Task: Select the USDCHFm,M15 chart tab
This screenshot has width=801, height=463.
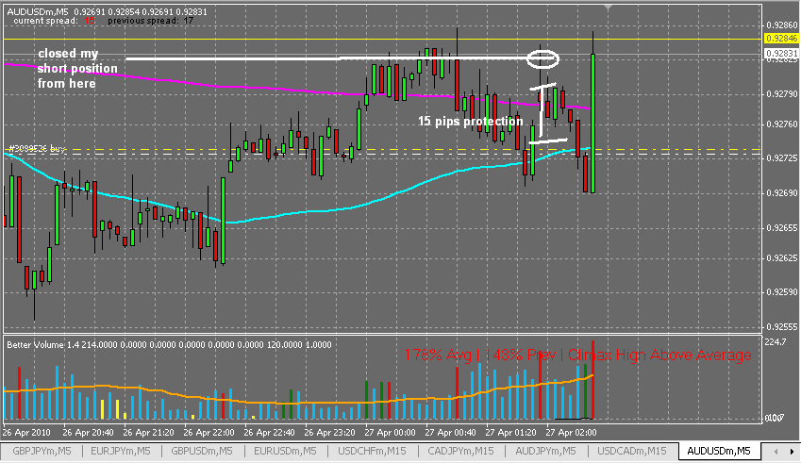Action: (x=373, y=452)
